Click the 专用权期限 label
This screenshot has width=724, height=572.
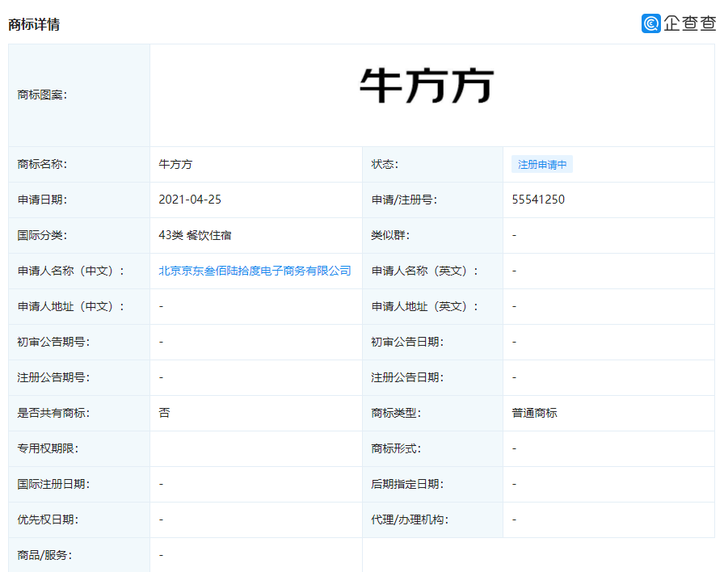tap(48, 448)
